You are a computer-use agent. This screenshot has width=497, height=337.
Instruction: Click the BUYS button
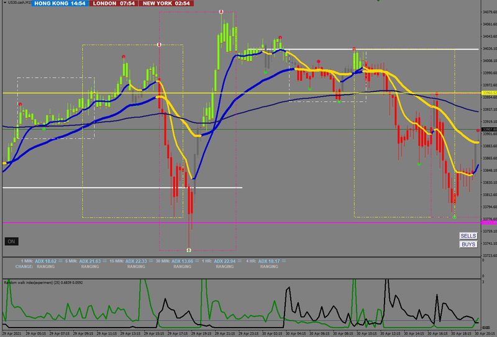(x=468, y=245)
